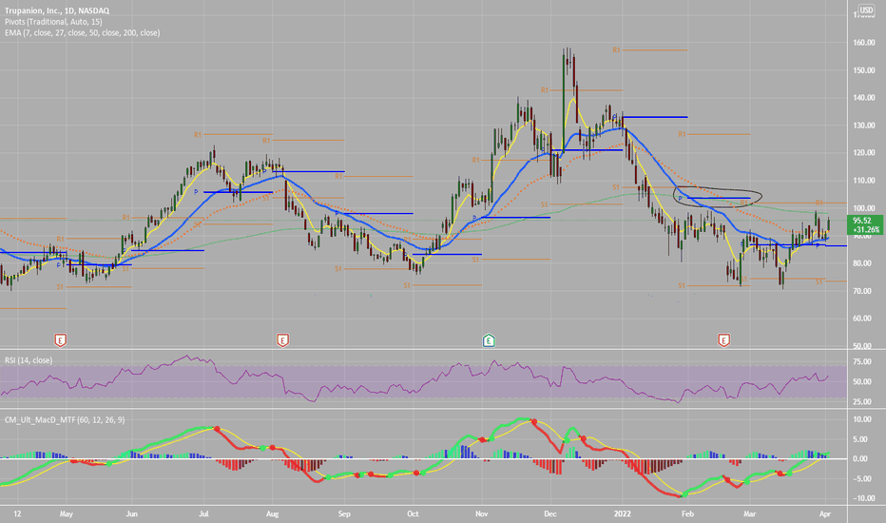Click the Sep label on time axis
The width and height of the screenshot is (886, 523).
[344, 513]
